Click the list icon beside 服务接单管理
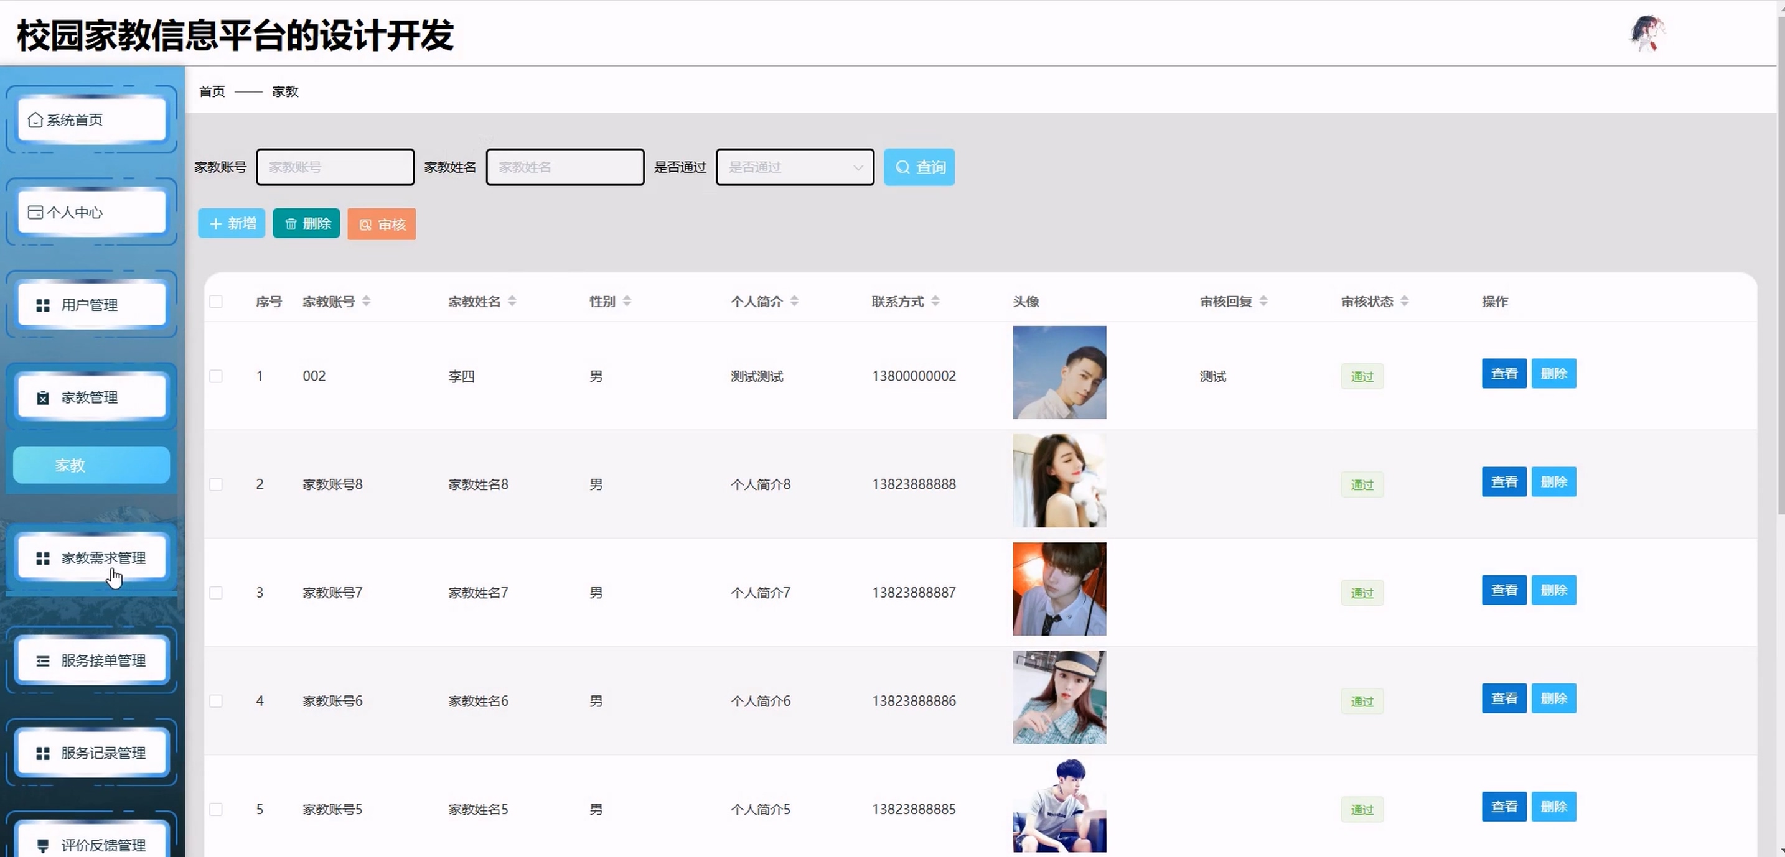Image resolution: width=1785 pixels, height=857 pixels. 43,661
